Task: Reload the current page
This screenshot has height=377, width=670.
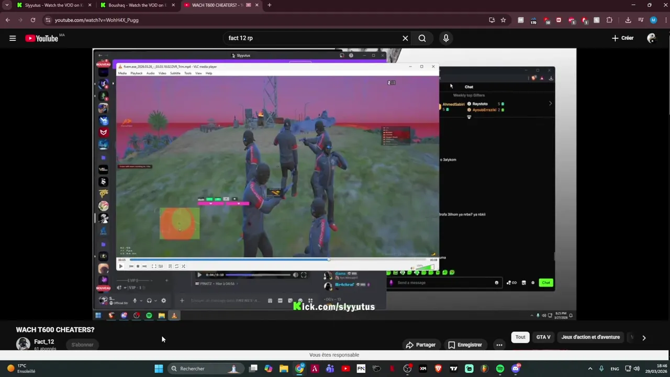Action: (32, 20)
